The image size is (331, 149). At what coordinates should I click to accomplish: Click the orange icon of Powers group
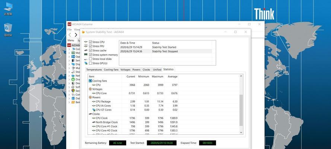(90, 97)
